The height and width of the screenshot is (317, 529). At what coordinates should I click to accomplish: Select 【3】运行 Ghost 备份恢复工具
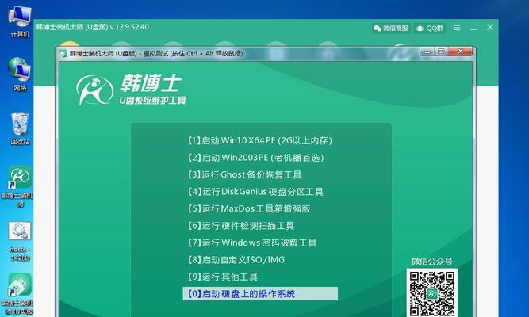click(x=244, y=174)
